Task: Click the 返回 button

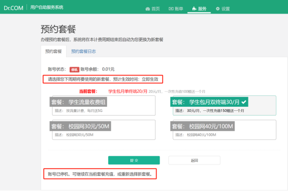Action: coord(194,160)
